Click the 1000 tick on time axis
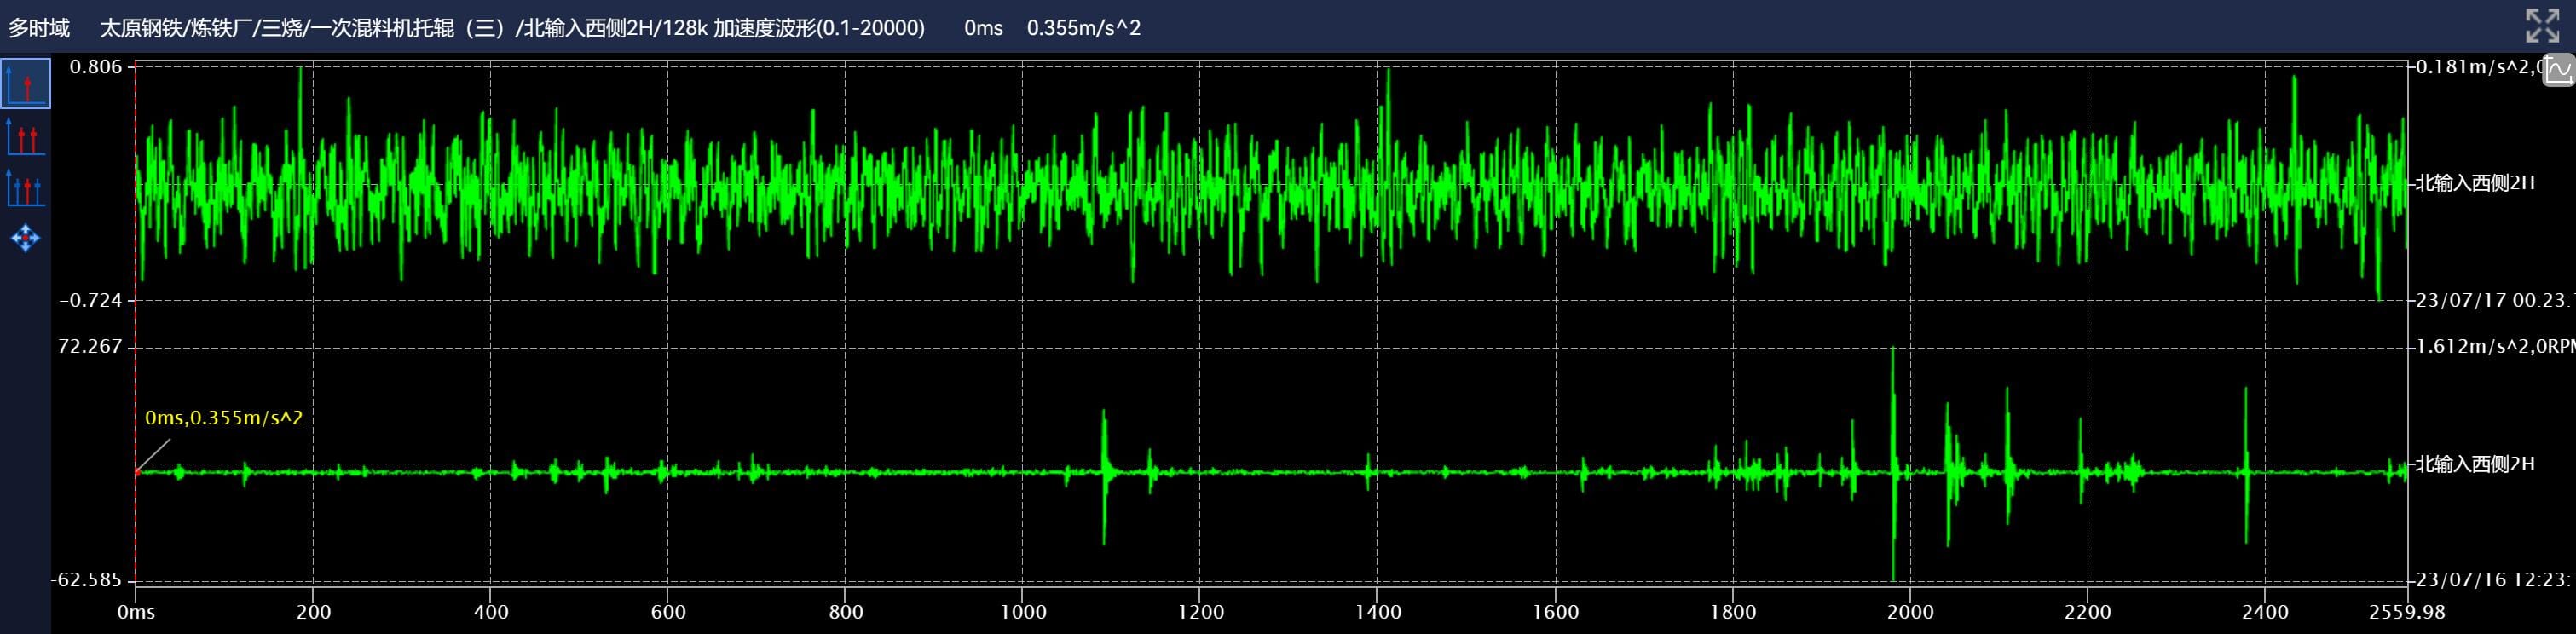The width and height of the screenshot is (2576, 634). (x=1022, y=612)
